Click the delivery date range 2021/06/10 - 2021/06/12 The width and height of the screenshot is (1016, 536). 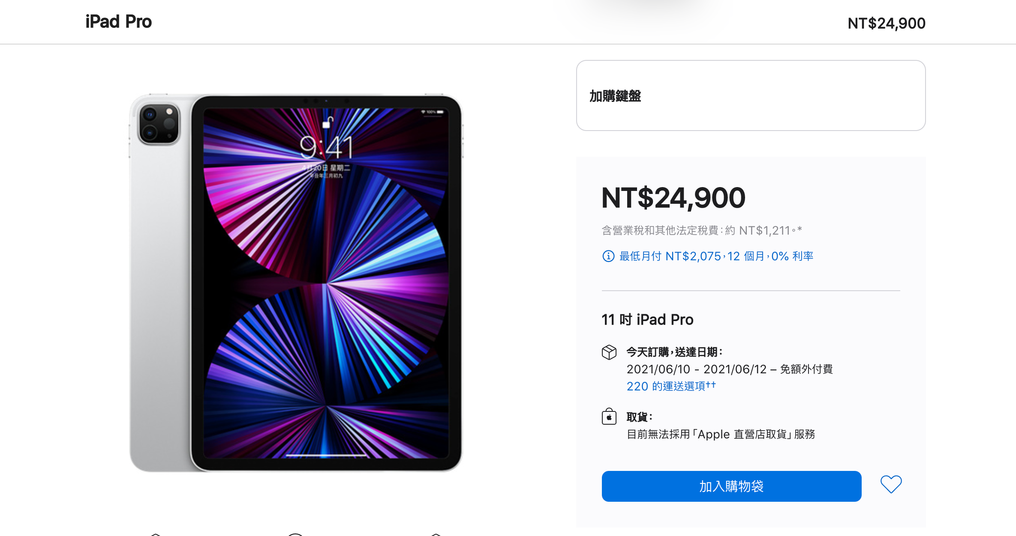point(696,369)
